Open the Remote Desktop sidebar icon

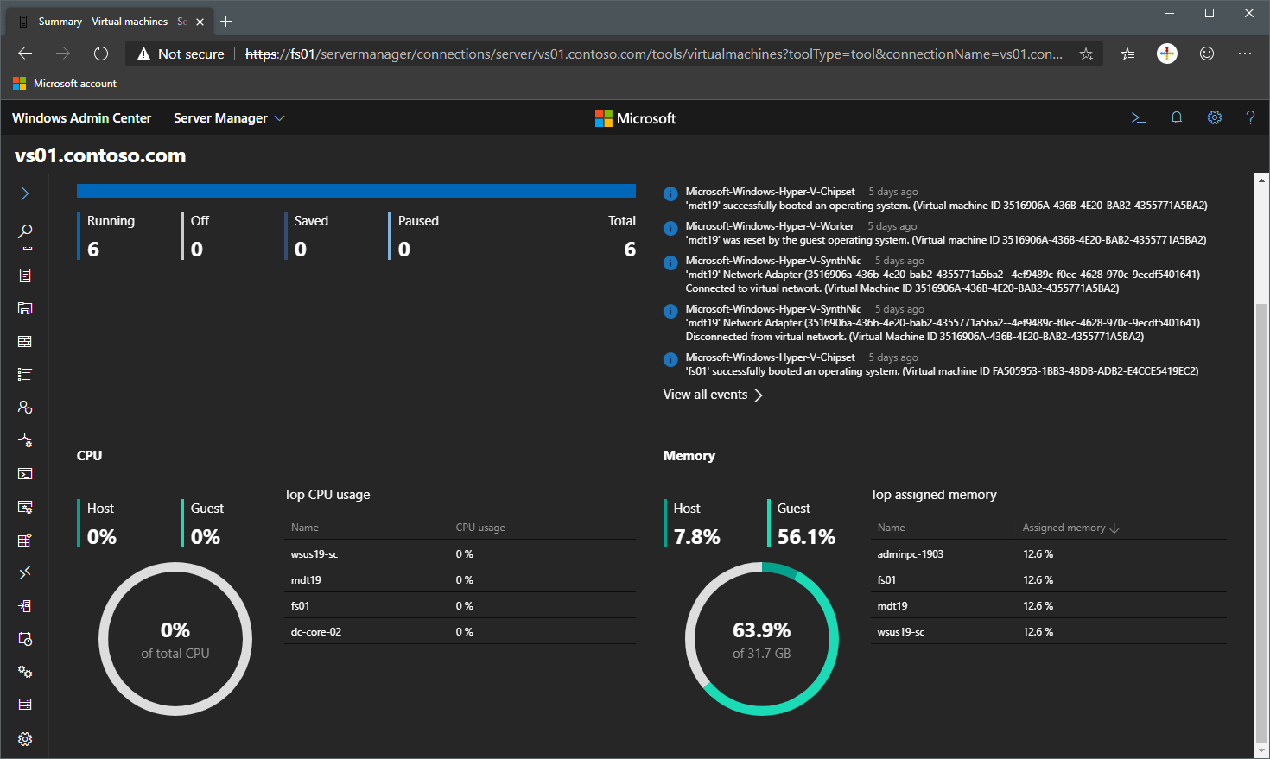pyautogui.click(x=25, y=572)
